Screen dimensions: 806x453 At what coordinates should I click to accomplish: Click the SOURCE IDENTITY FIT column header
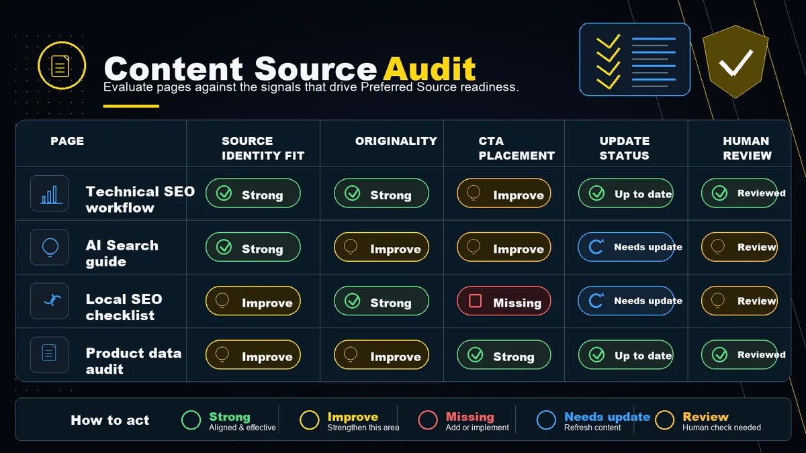point(263,148)
